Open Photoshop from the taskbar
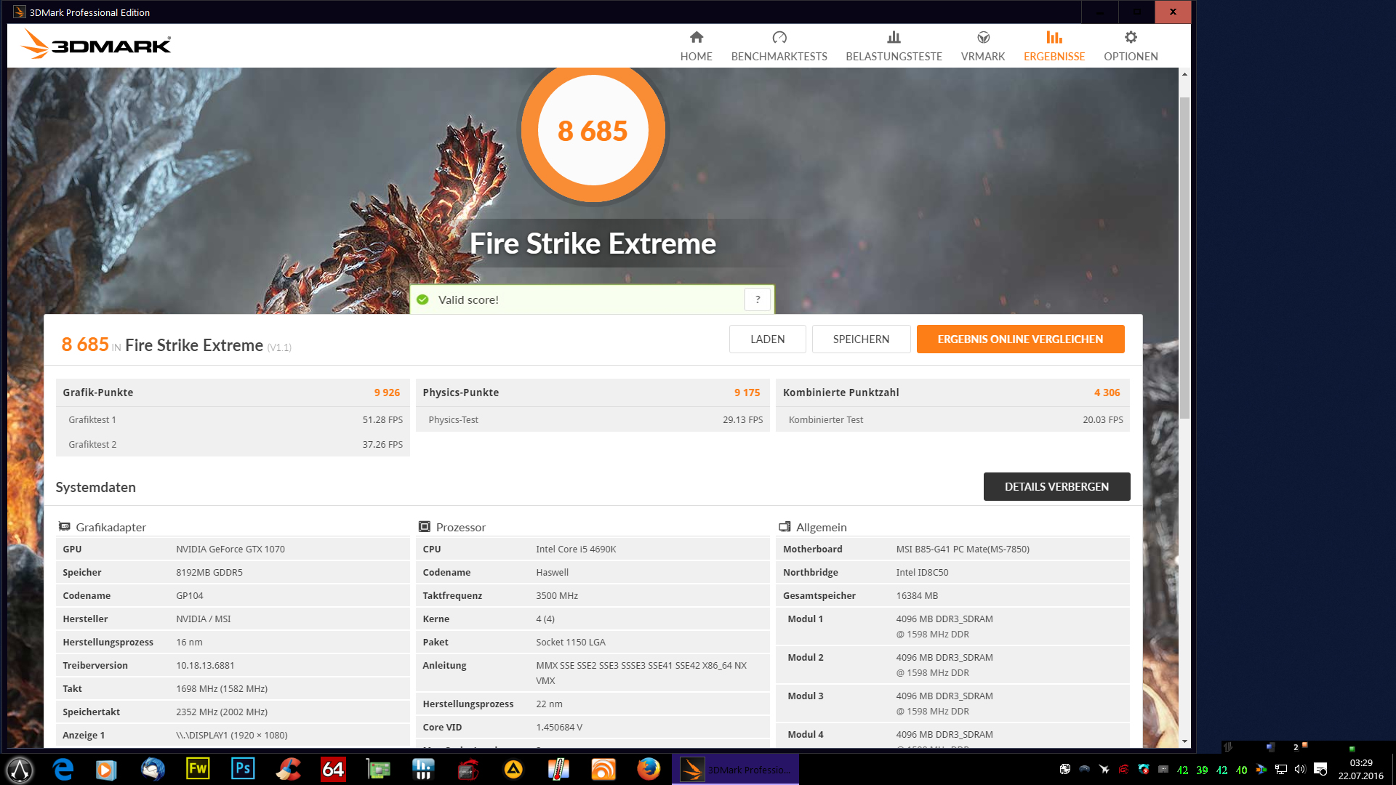1396x785 pixels. [x=242, y=769]
